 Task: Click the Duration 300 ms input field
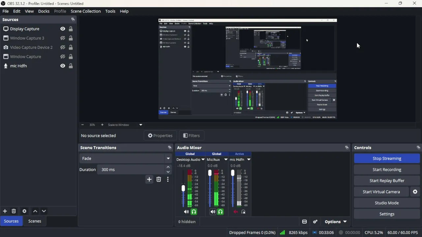(x=131, y=170)
